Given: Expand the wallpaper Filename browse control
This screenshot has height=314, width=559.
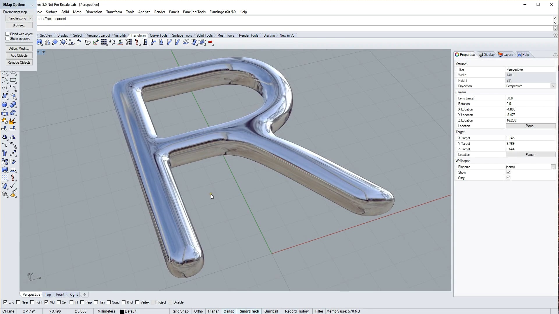Looking at the screenshot, I should pyautogui.click(x=553, y=167).
